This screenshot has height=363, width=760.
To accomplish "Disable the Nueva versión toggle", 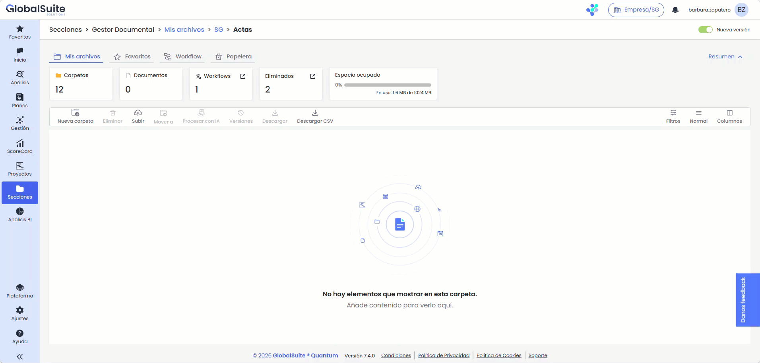I will pyautogui.click(x=706, y=29).
